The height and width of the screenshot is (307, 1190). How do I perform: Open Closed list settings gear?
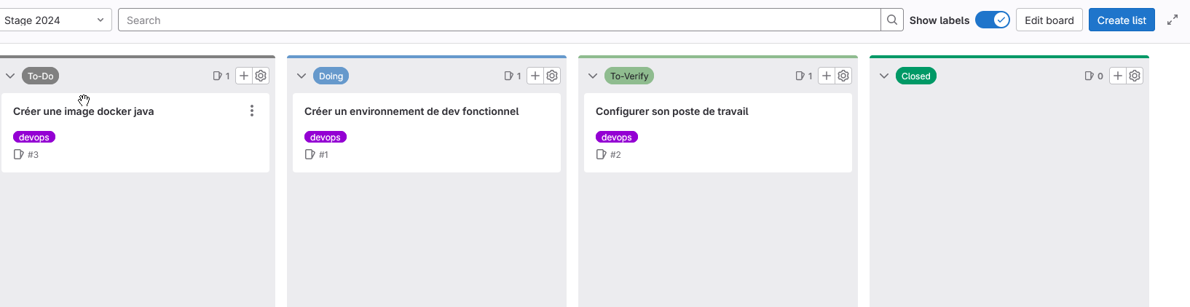[x=1135, y=76]
